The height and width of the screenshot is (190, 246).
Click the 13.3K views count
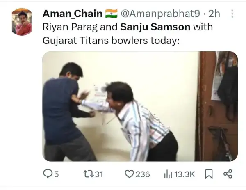pyautogui.click(x=184, y=174)
